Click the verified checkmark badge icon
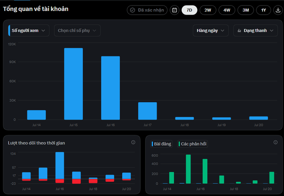This screenshot has width=284, height=196. click(x=132, y=10)
